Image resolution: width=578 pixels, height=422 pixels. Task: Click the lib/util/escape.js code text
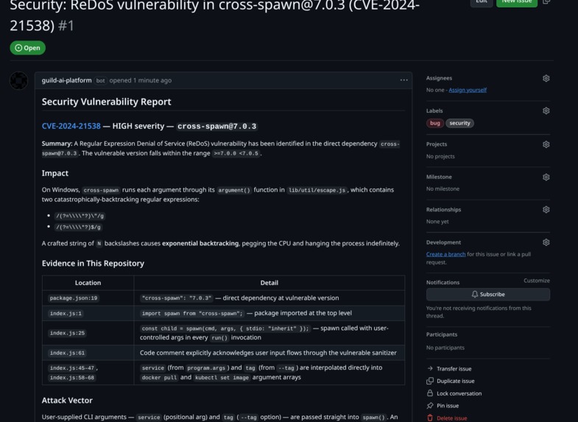click(317, 190)
